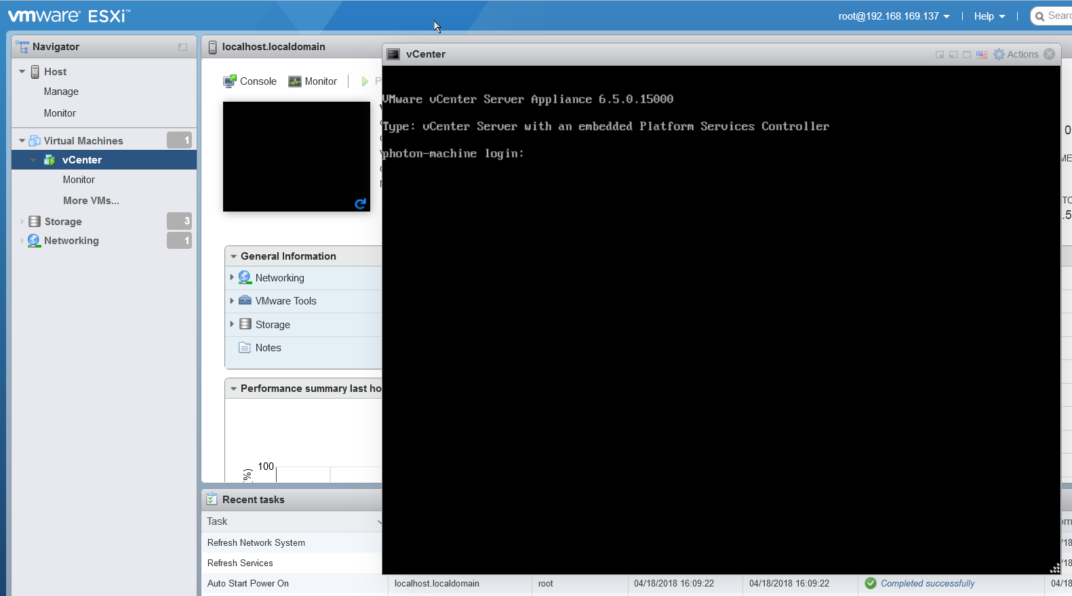Image resolution: width=1072 pixels, height=596 pixels.
Task: Click the localhost.localdomain target cell
Action: [x=437, y=584]
